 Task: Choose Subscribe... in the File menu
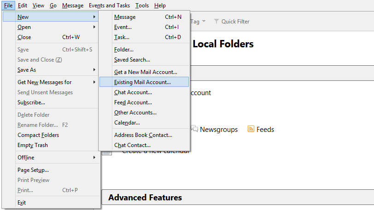click(x=50, y=102)
